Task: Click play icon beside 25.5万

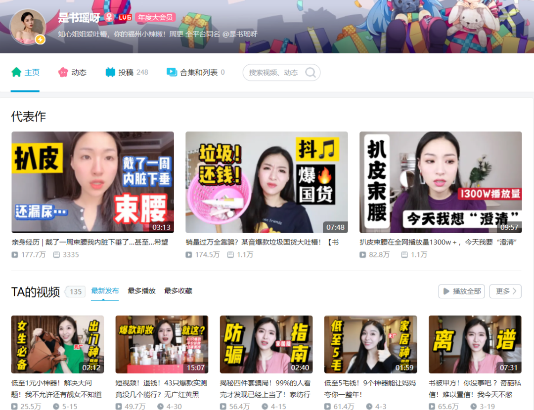Action: tap(14, 406)
